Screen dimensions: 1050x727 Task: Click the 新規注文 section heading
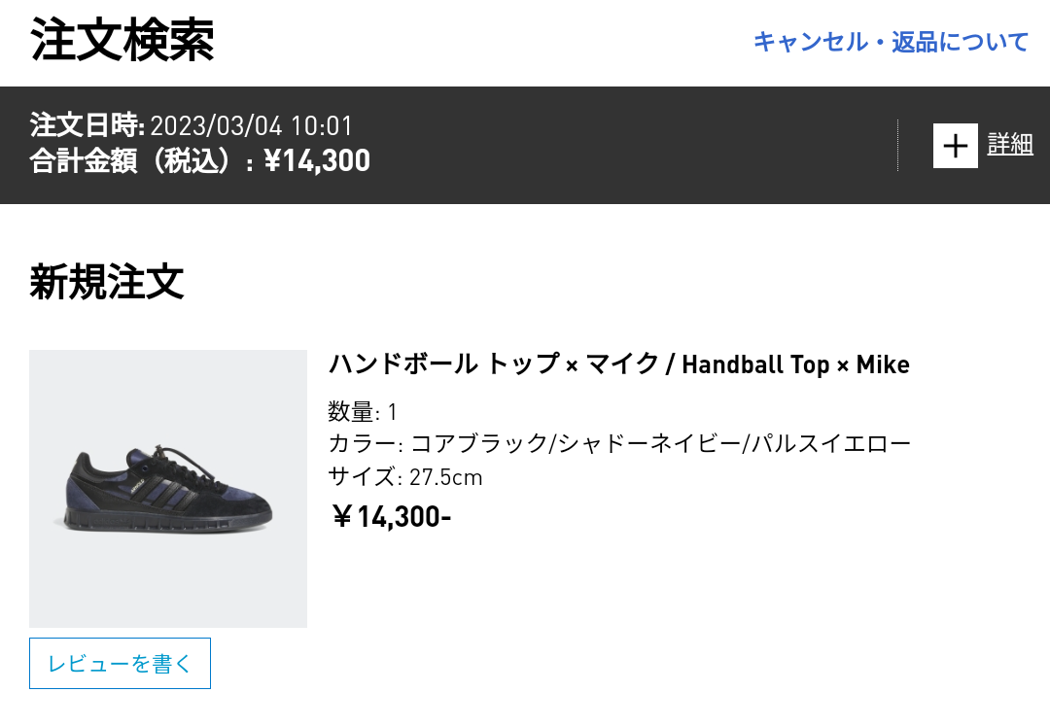(x=107, y=282)
